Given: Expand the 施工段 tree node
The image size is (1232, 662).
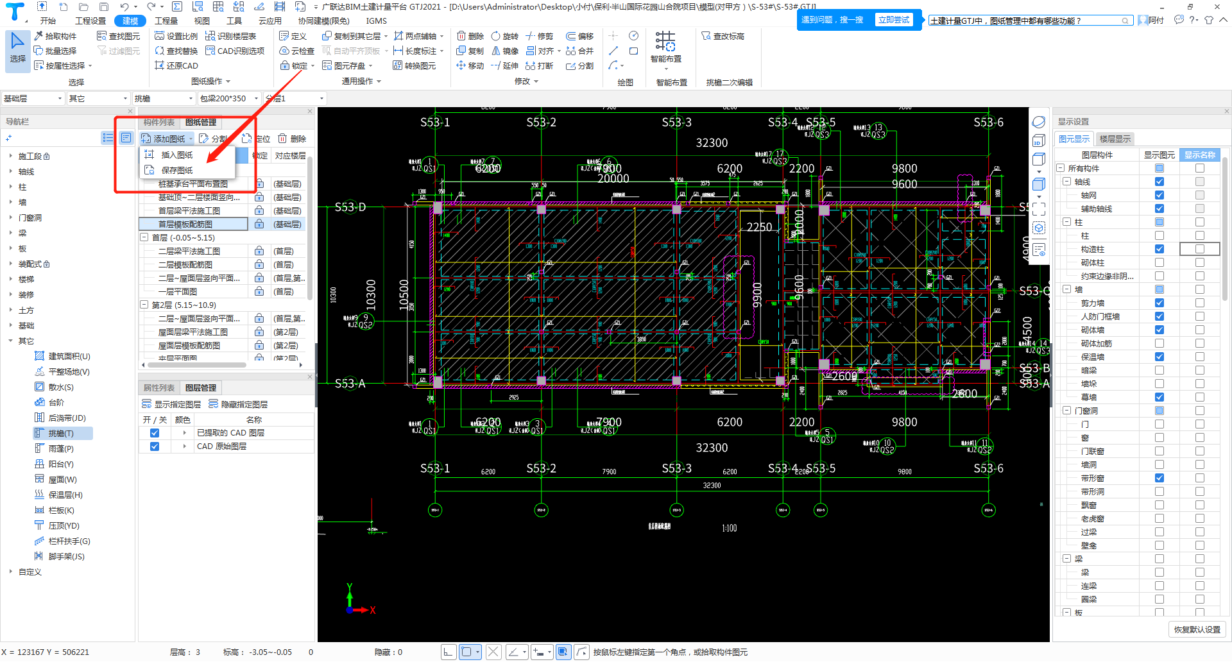Looking at the screenshot, I should [10, 156].
